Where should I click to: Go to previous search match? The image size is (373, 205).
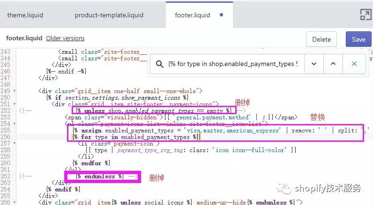coord(333,64)
